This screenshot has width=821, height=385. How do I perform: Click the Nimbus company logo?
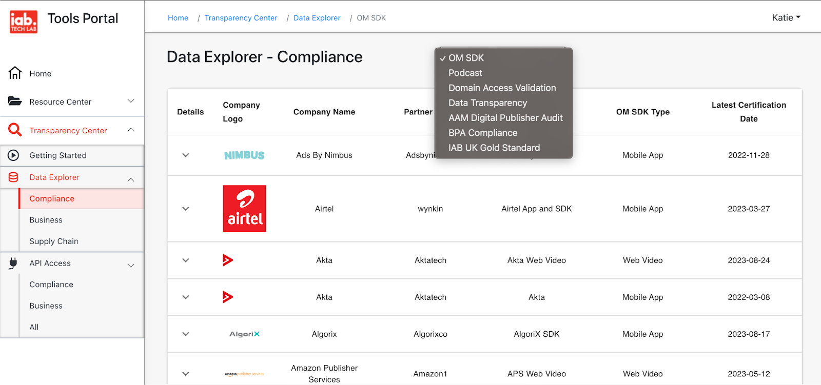(x=244, y=155)
